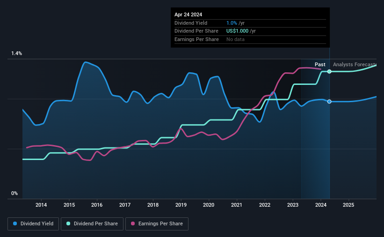The image size is (384, 237).
Task: Click the blue Dividend Yield legend dot
Action: coord(15,223)
